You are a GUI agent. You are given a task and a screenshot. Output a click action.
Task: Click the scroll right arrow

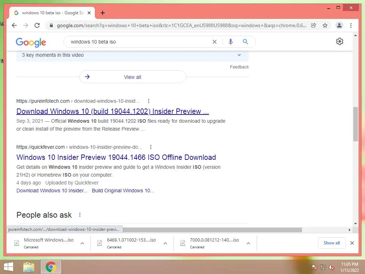coord(349,230)
